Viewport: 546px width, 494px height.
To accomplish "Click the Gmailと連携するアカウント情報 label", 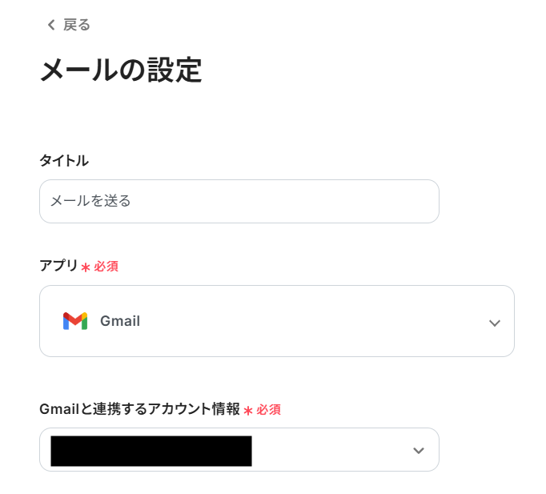I will point(139,409).
